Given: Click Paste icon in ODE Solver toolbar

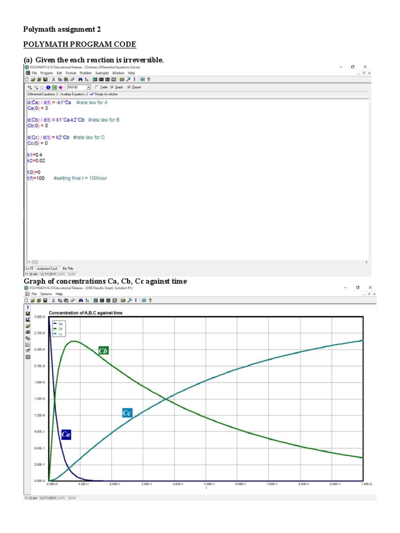Looking at the screenshot, I should [x=66, y=79].
